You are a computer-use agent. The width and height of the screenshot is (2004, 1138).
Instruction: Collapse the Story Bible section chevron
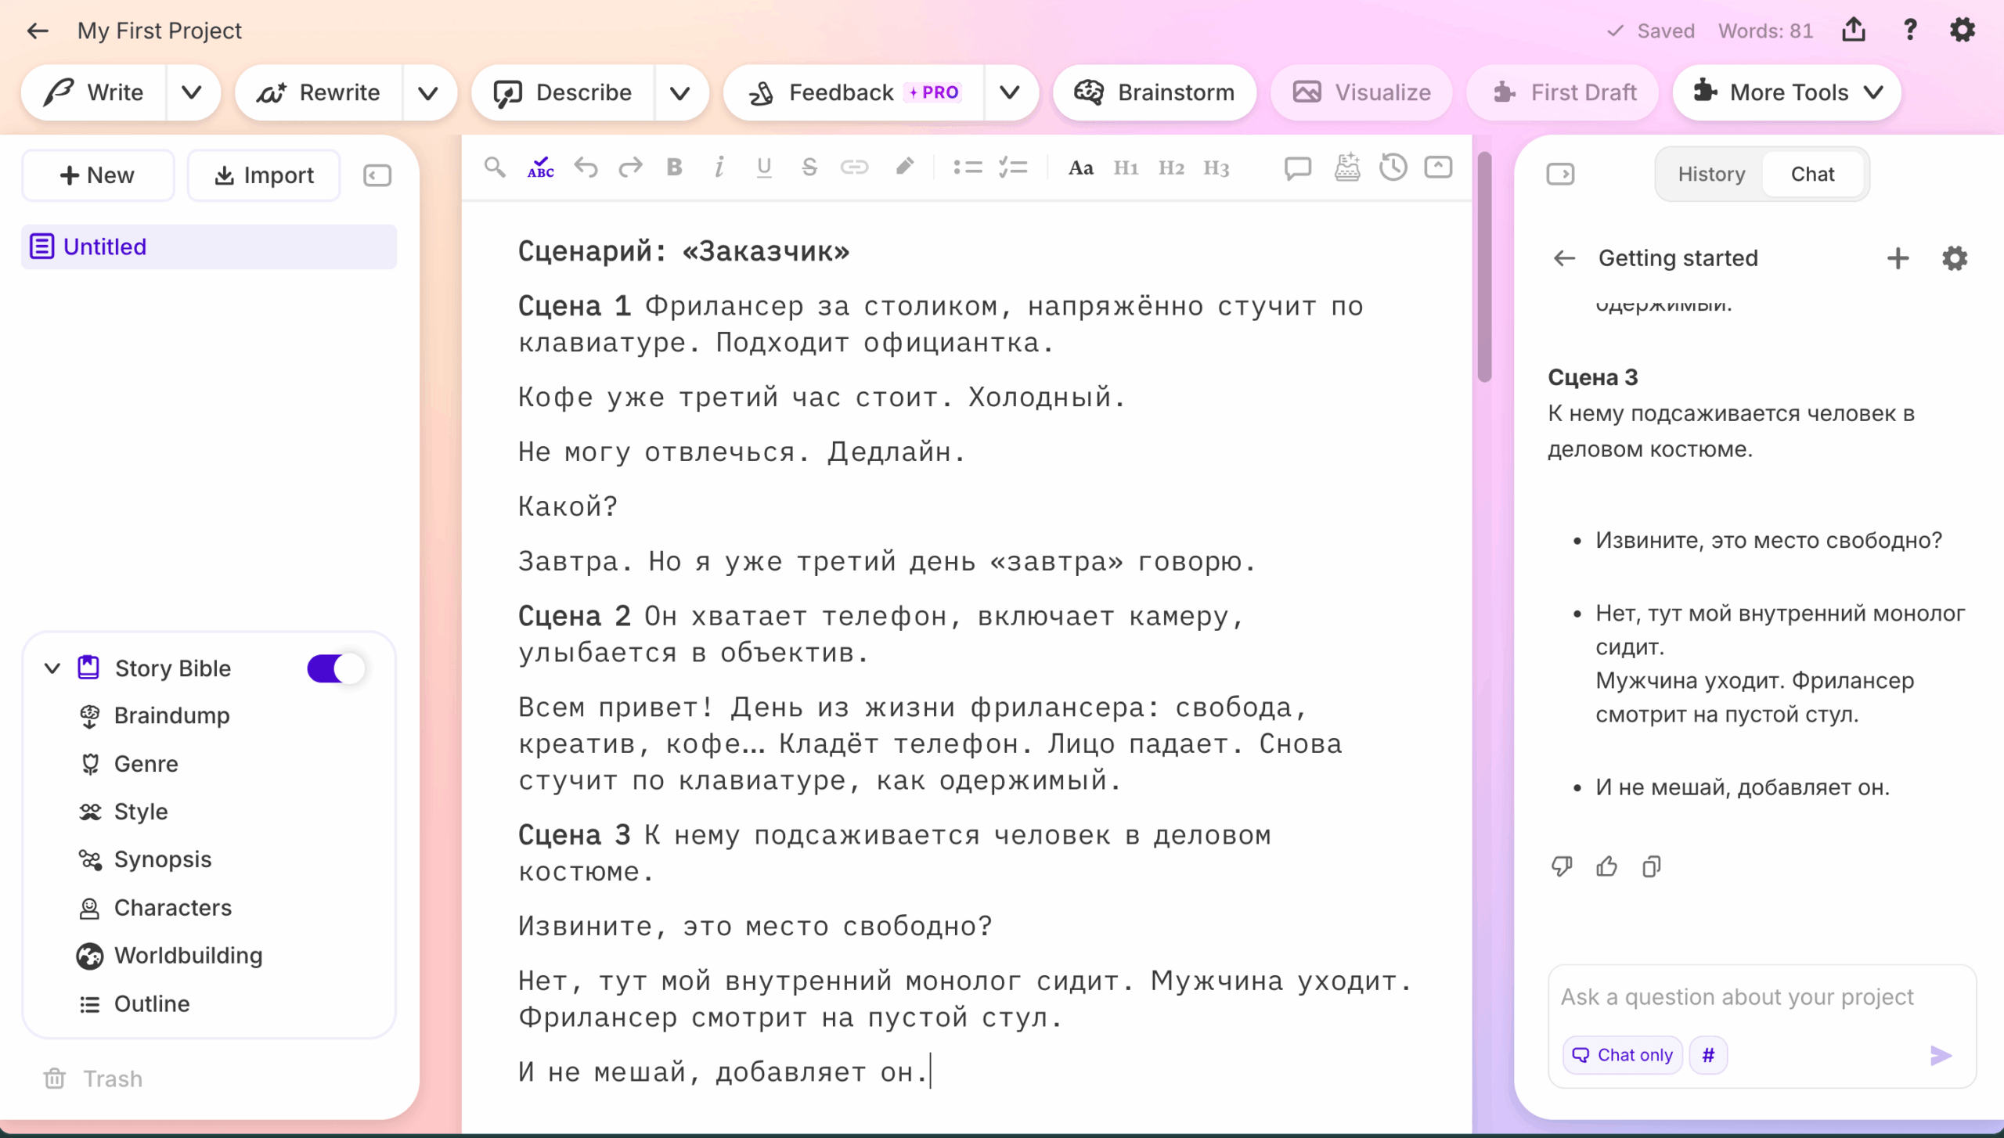pyautogui.click(x=52, y=668)
